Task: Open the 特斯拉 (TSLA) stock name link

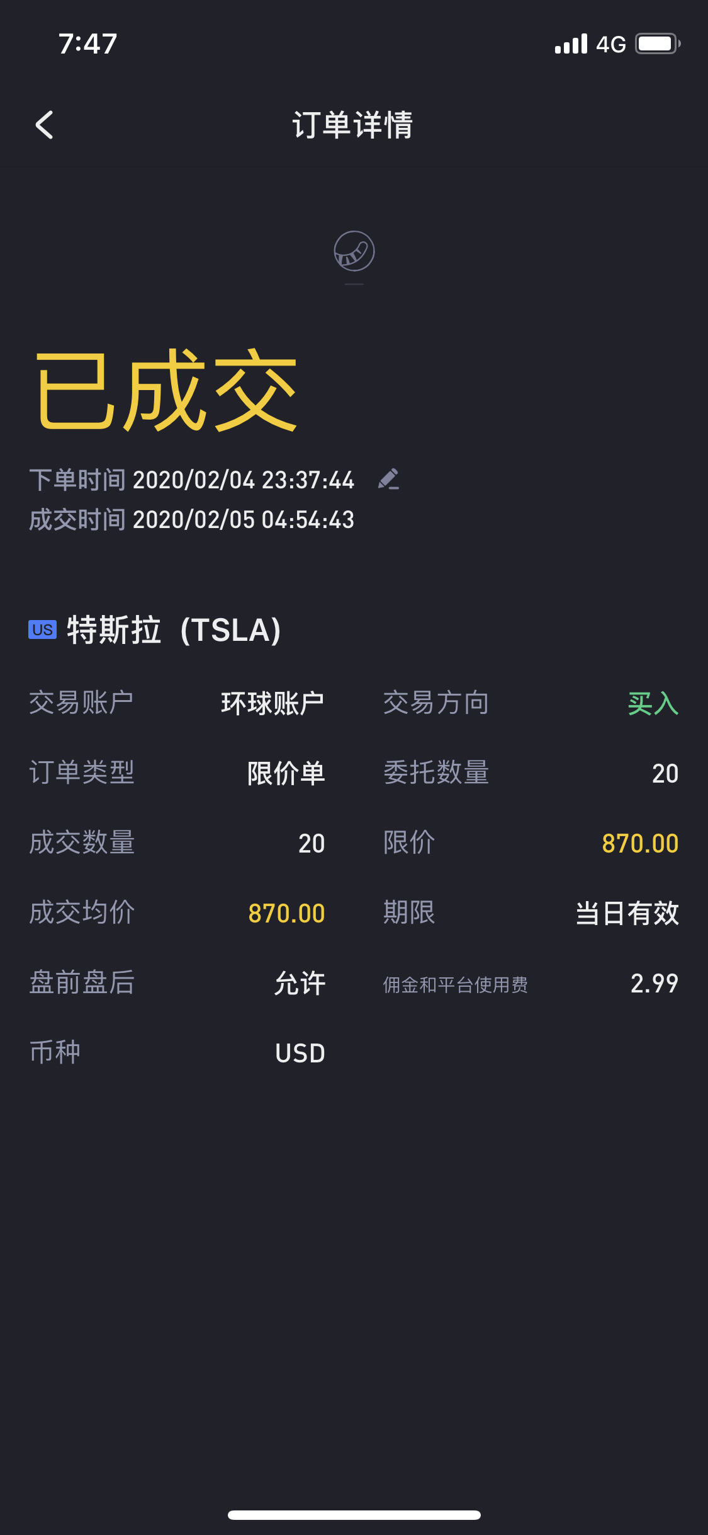Action: (x=174, y=630)
